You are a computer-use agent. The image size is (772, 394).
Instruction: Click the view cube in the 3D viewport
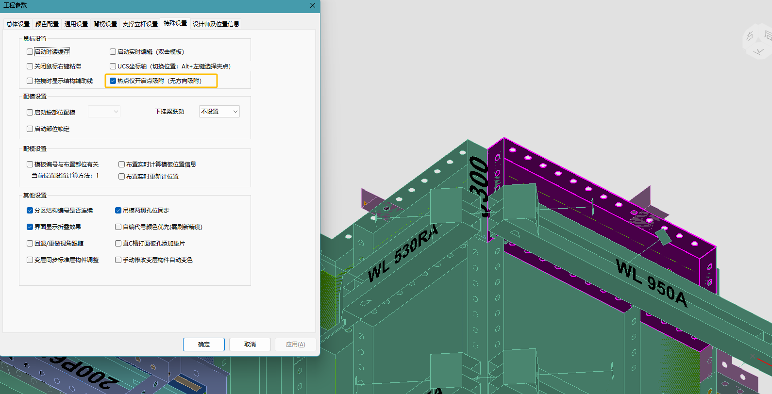pyautogui.click(x=757, y=42)
